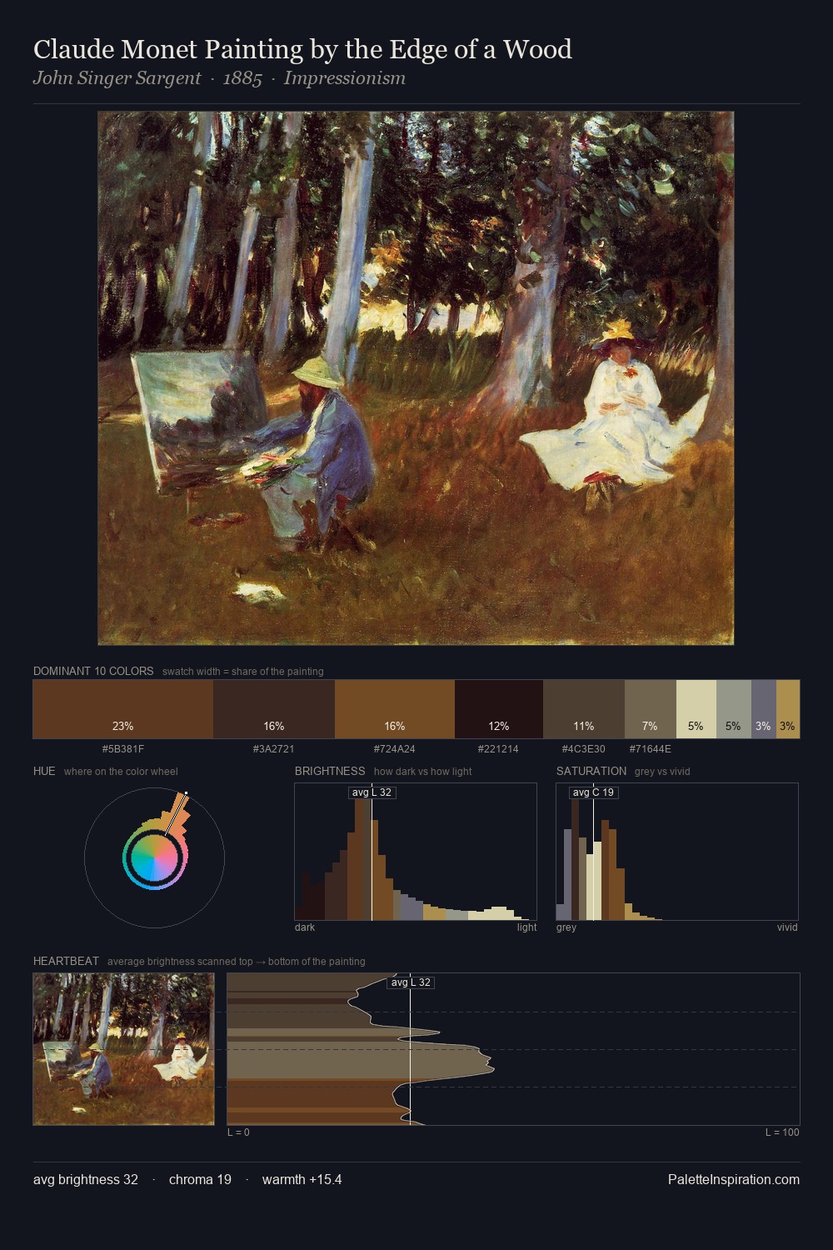Visit PaletteInspiration.com link

click(734, 1179)
